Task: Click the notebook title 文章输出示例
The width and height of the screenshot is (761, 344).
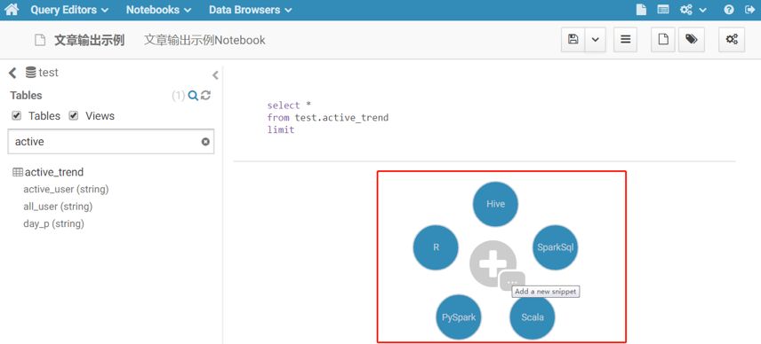Action: [x=89, y=40]
